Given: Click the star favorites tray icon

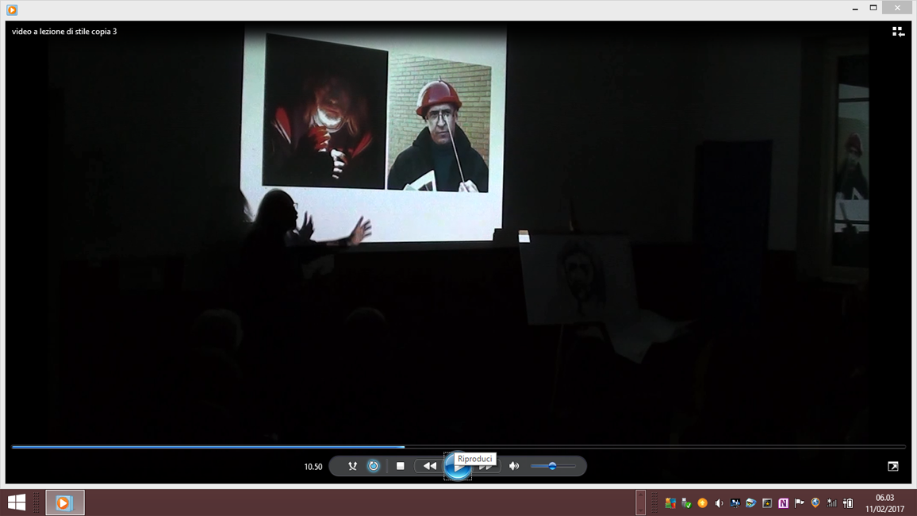Looking at the screenshot, I should [x=767, y=503].
